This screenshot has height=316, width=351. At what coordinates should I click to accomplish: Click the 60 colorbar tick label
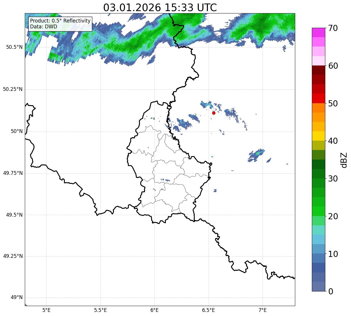(x=333, y=66)
